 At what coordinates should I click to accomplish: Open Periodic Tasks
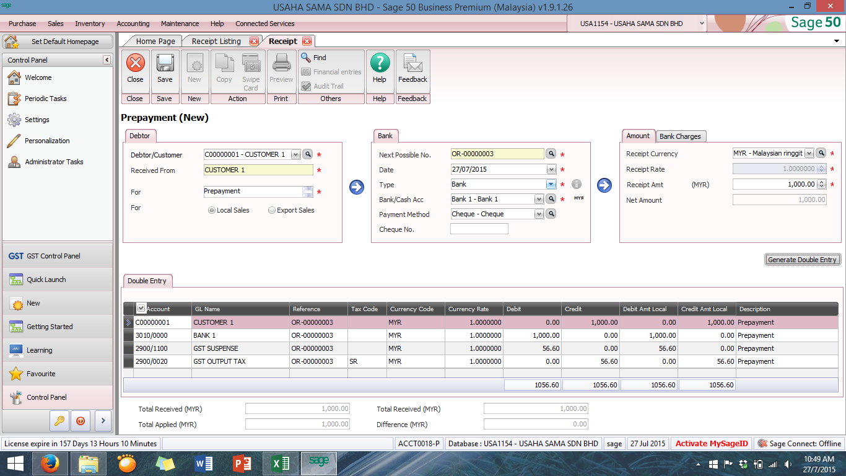click(45, 99)
